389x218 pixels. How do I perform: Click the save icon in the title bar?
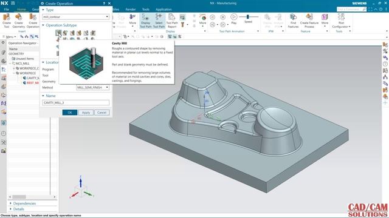coord(13,3)
